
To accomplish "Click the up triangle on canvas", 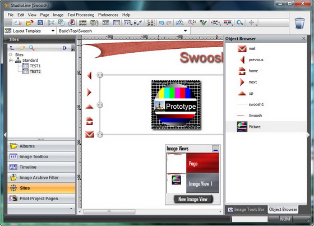I will point(89,107).
